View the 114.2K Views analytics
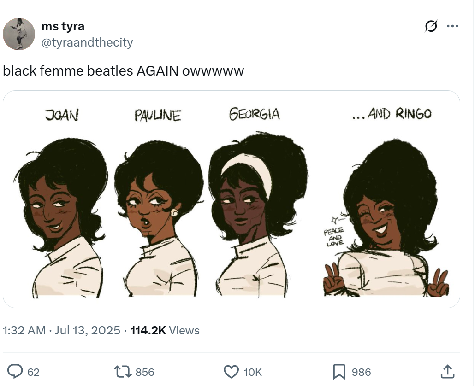Screen dimensions: 475x386 click(165, 330)
